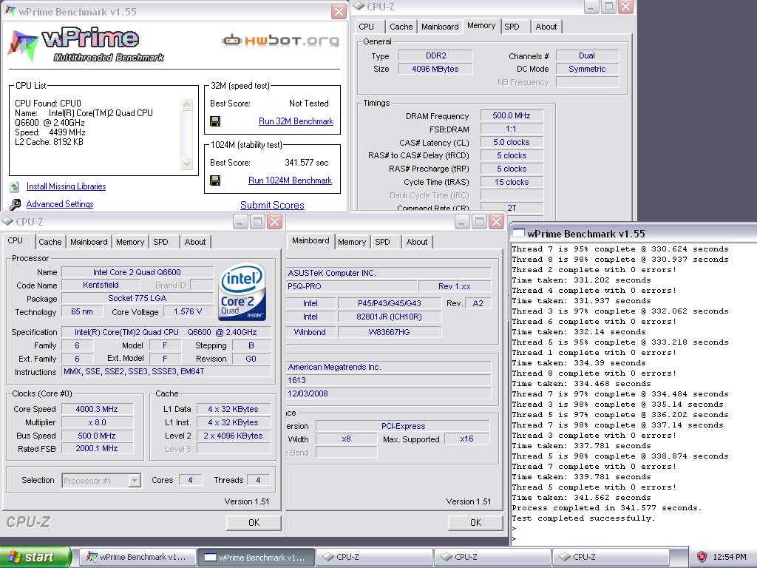Open the hwbot.org logo link

pyautogui.click(x=281, y=40)
